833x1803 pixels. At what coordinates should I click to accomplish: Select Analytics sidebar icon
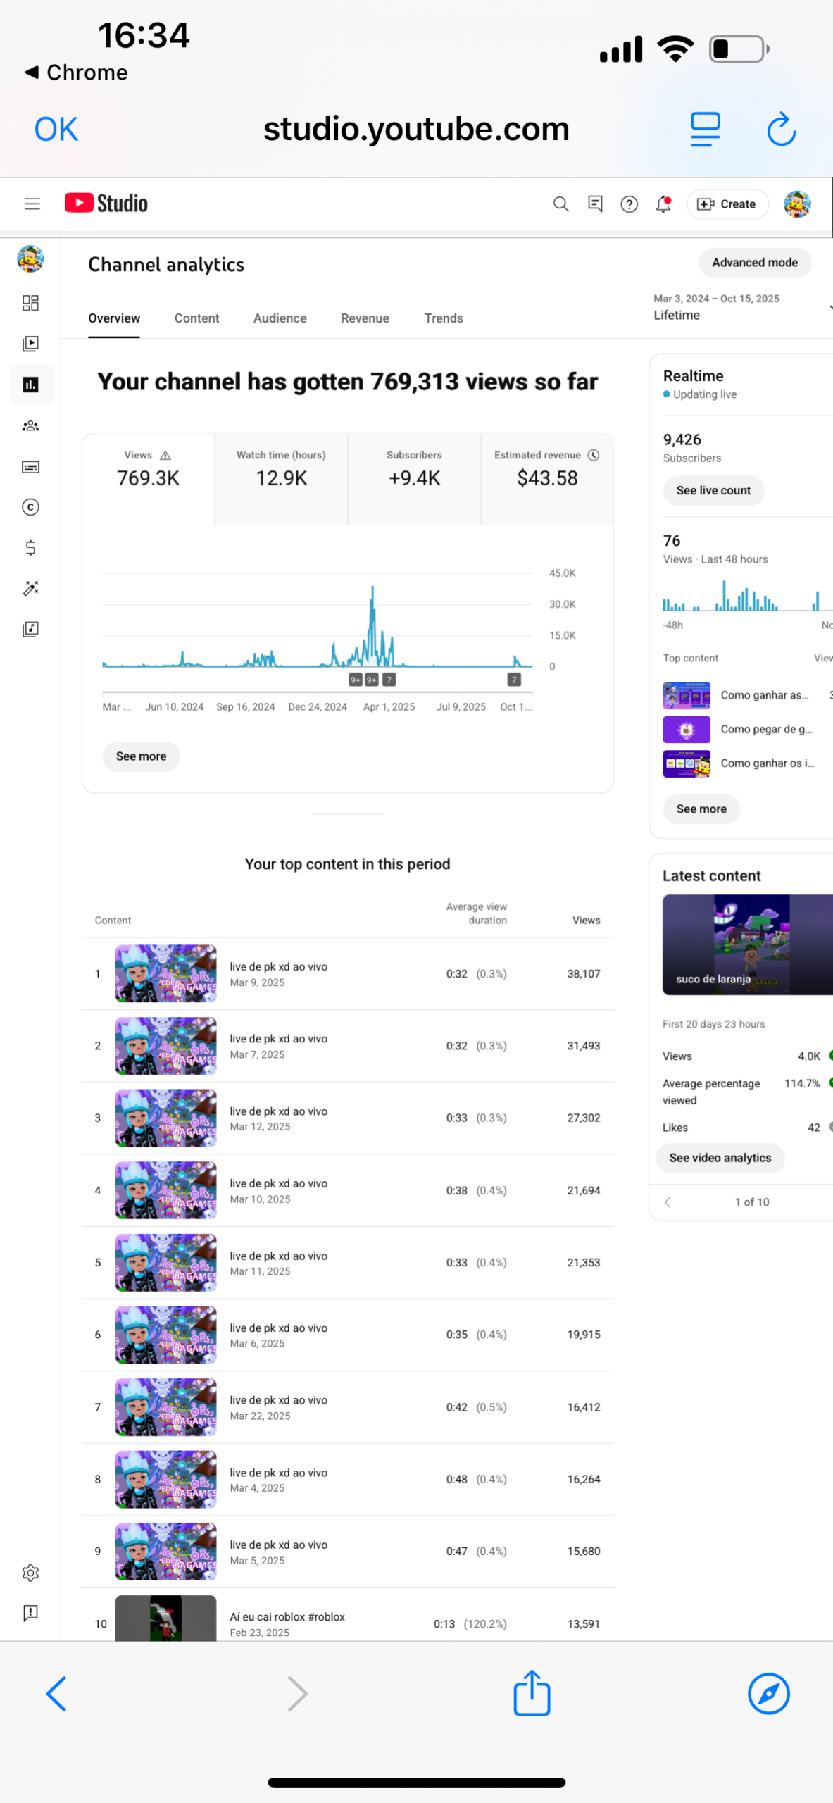30,385
